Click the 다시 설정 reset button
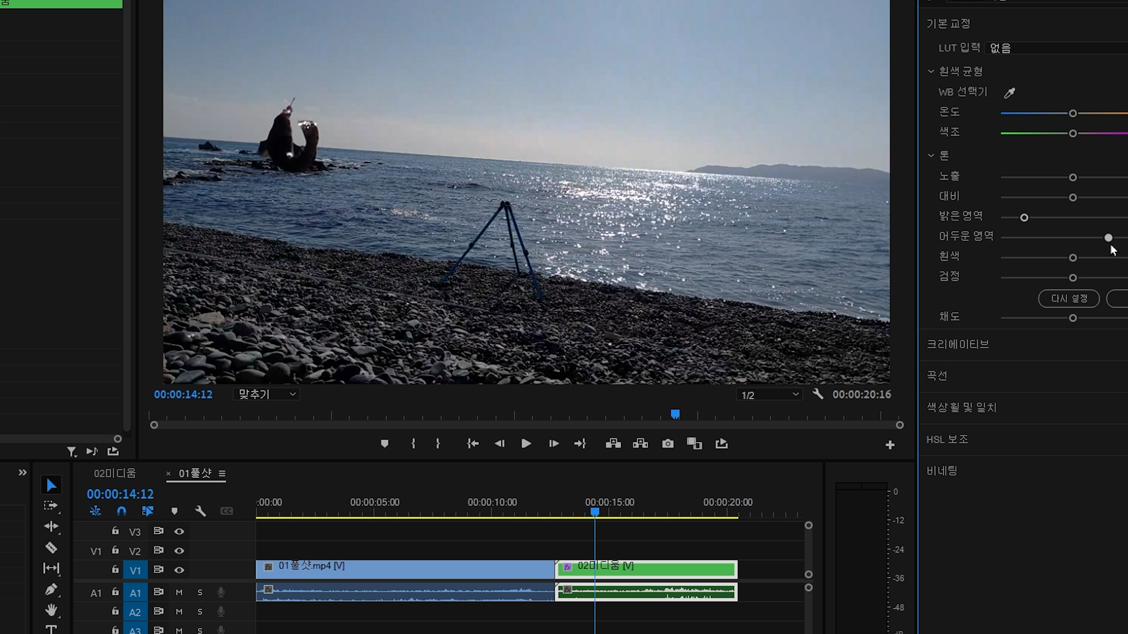1128x634 pixels. [x=1069, y=299]
